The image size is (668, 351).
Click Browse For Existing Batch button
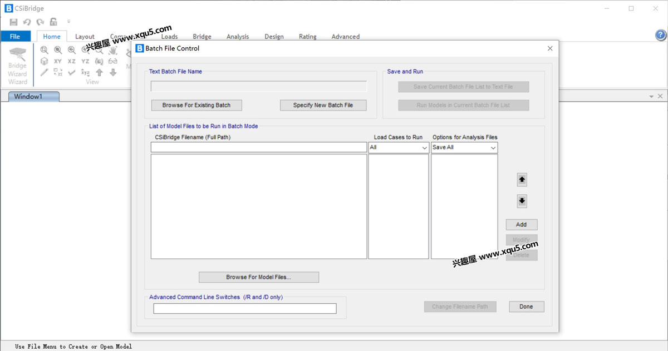point(197,105)
